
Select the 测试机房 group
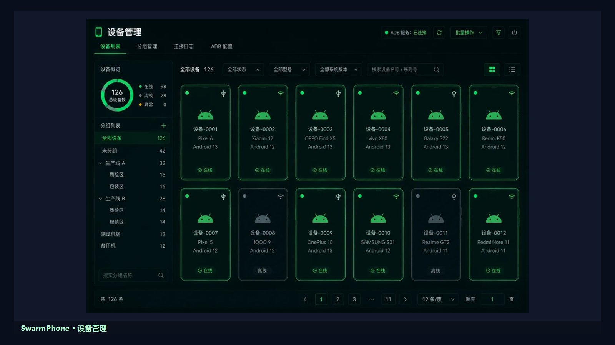coord(133,234)
